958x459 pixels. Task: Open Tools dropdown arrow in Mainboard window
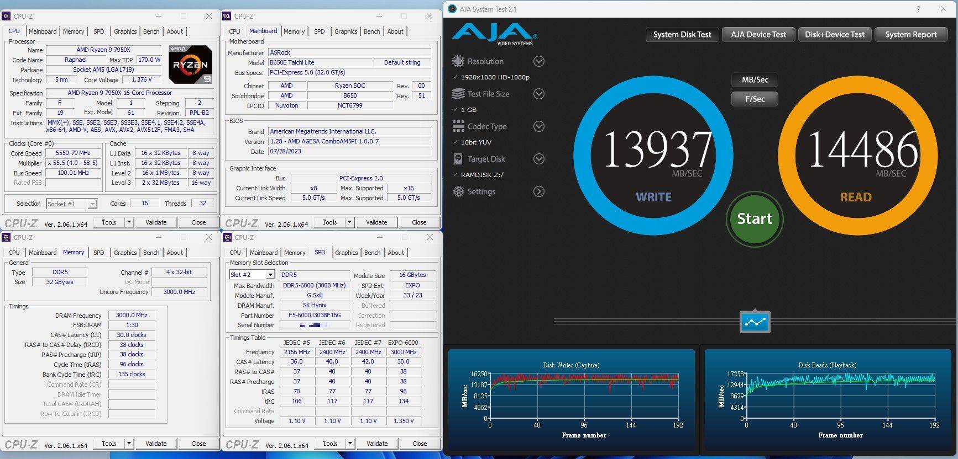349,222
